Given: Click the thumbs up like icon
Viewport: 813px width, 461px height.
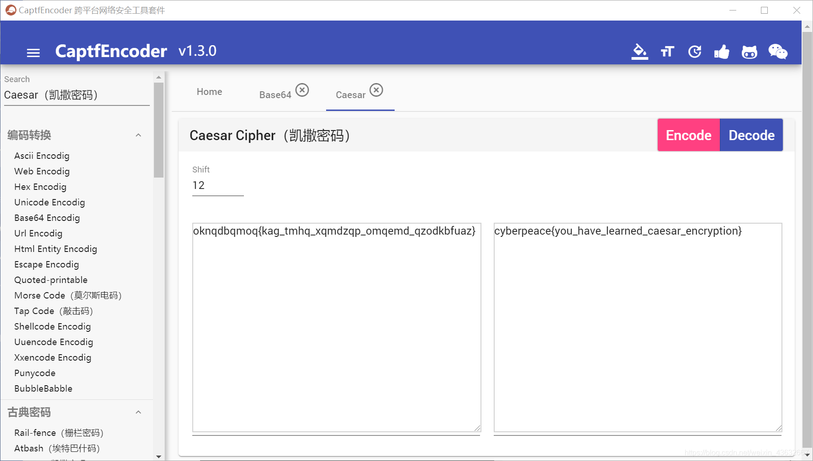Looking at the screenshot, I should pos(722,52).
